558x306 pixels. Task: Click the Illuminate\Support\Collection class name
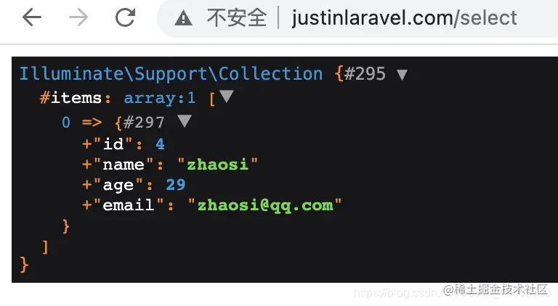click(171, 74)
